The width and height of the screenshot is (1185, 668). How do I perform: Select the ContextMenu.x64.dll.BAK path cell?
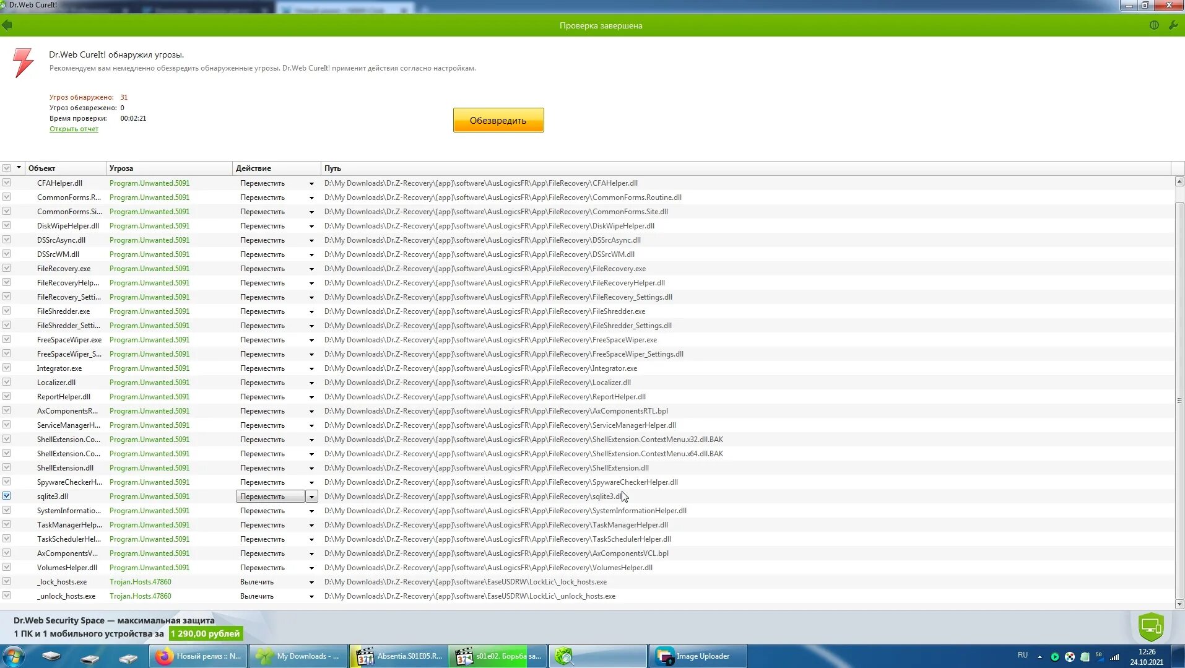524,454
